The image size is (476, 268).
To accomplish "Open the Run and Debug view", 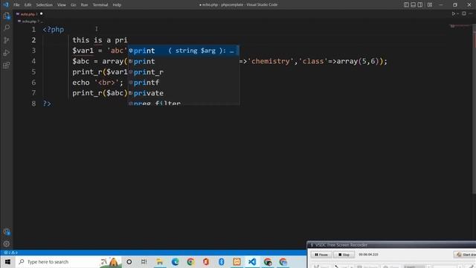I will coord(7,53).
